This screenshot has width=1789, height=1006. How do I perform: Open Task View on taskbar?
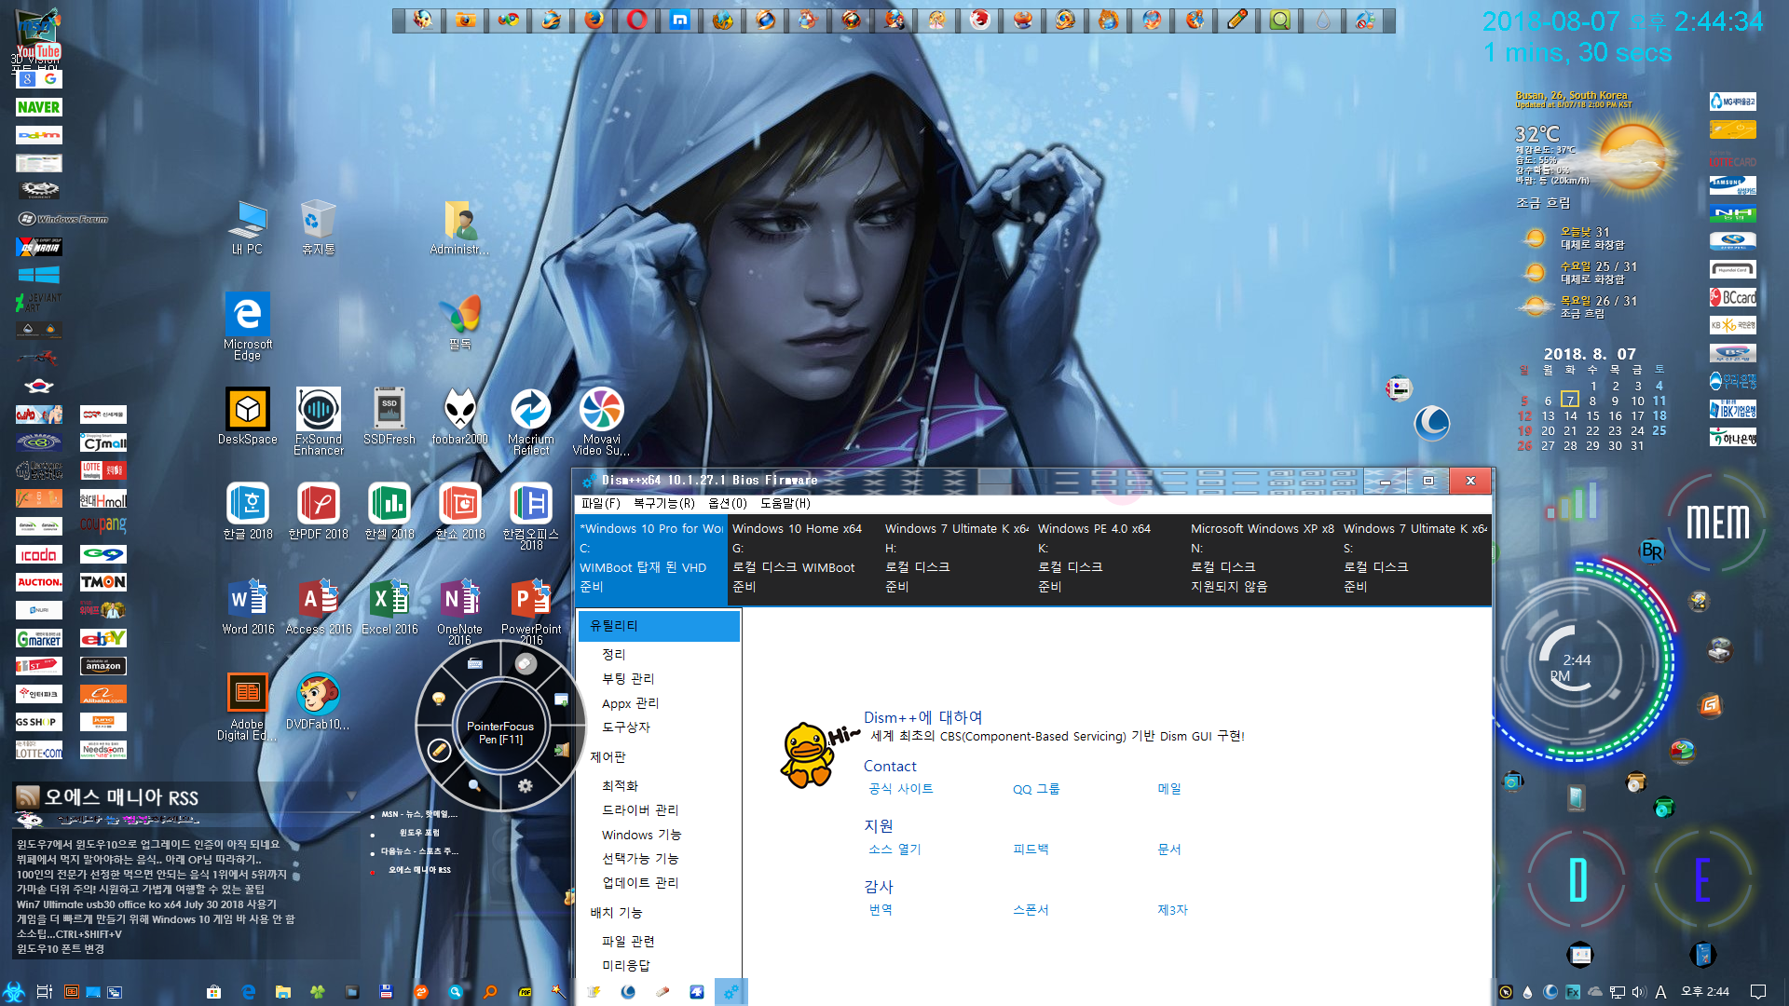tap(44, 992)
